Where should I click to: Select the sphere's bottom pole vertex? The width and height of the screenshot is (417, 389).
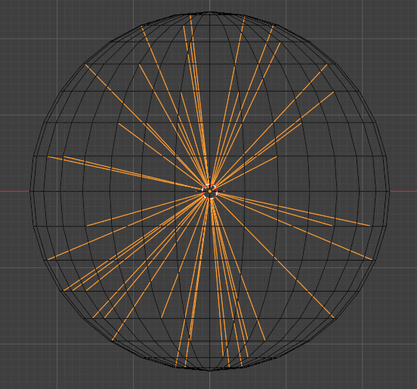pyautogui.click(x=210, y=371)
